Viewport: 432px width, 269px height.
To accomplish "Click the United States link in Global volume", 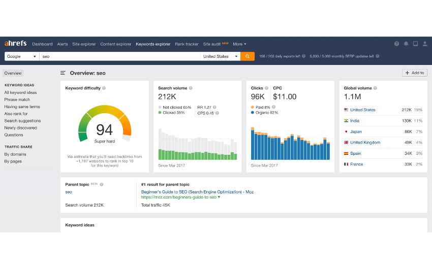I will point(362,110).
